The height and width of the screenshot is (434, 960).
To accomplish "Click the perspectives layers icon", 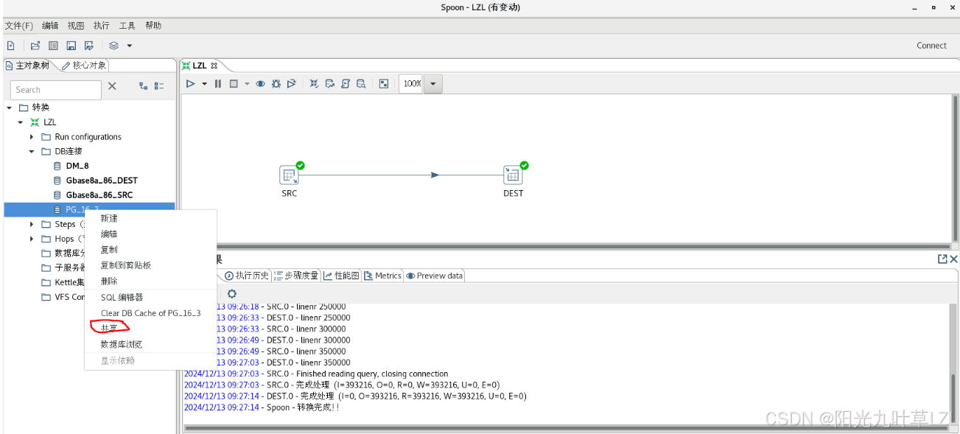I will click(x=114, y=46).
